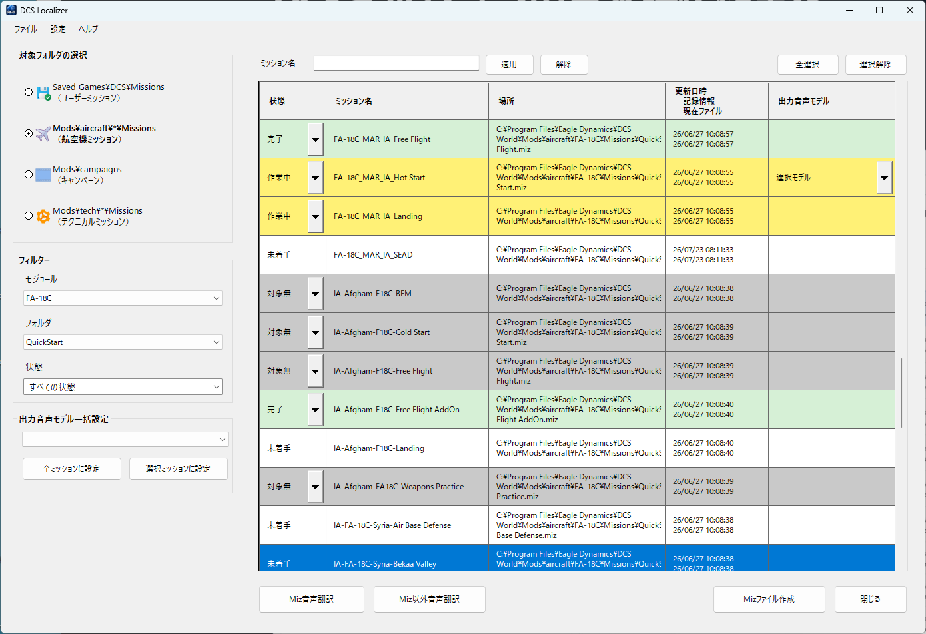This screenshot has width=926, height=634.
Task: Click the Mizファイル作成 button
Action: coord(769,599)
